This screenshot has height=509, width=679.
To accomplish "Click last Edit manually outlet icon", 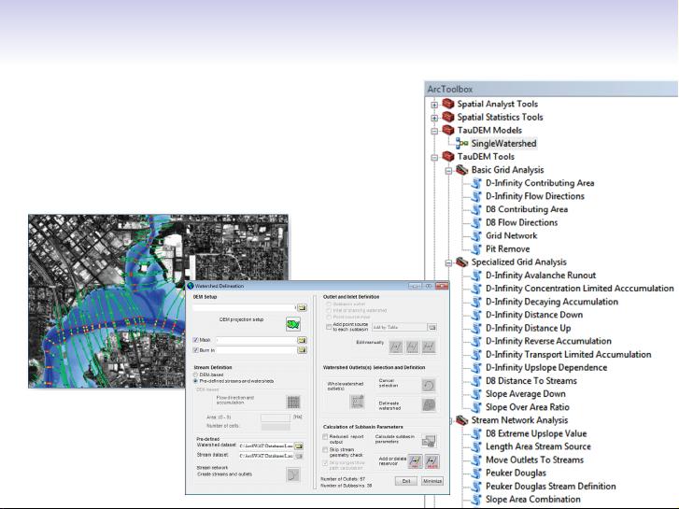I will pyautogui.click(x=429, y=346).
